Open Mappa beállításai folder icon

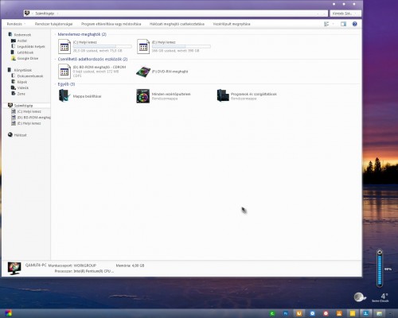[64, 96]
